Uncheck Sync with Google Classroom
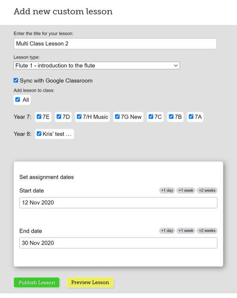The width and height of the screenshot is (237, 298). [x=16, y=80]
